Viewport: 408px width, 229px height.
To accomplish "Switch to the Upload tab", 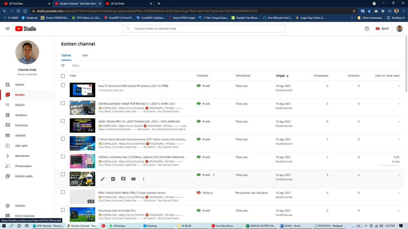I will pyautogui.click(x=66, y=55).
